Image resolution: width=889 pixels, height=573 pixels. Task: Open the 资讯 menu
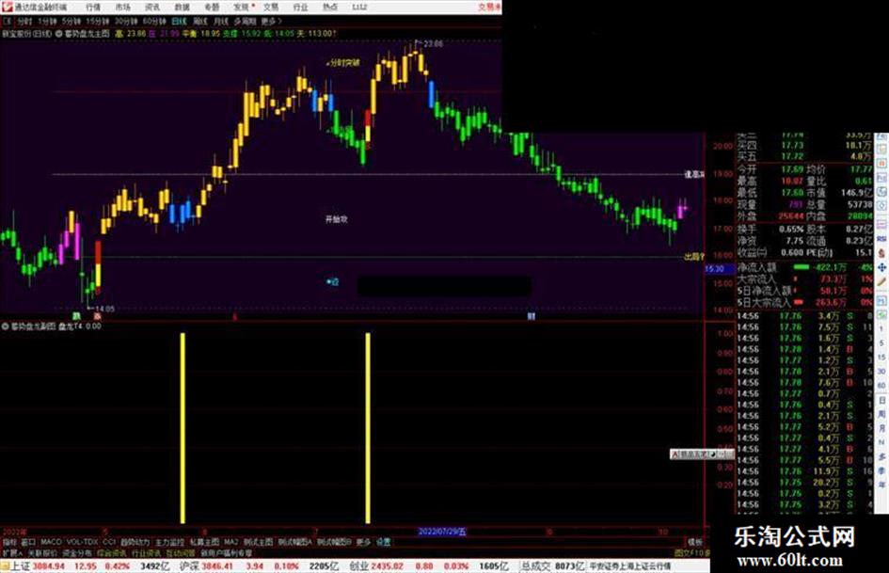pyautogui.click(x=152, y=8)
